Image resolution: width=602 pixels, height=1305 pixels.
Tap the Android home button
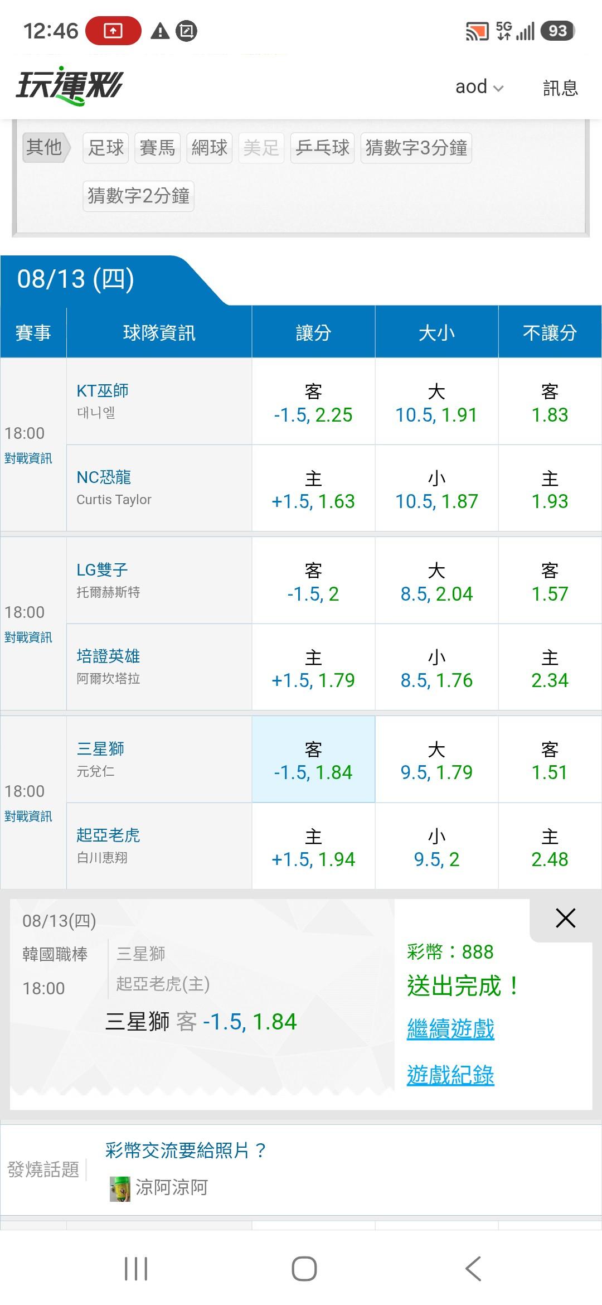pos(304,1269)
